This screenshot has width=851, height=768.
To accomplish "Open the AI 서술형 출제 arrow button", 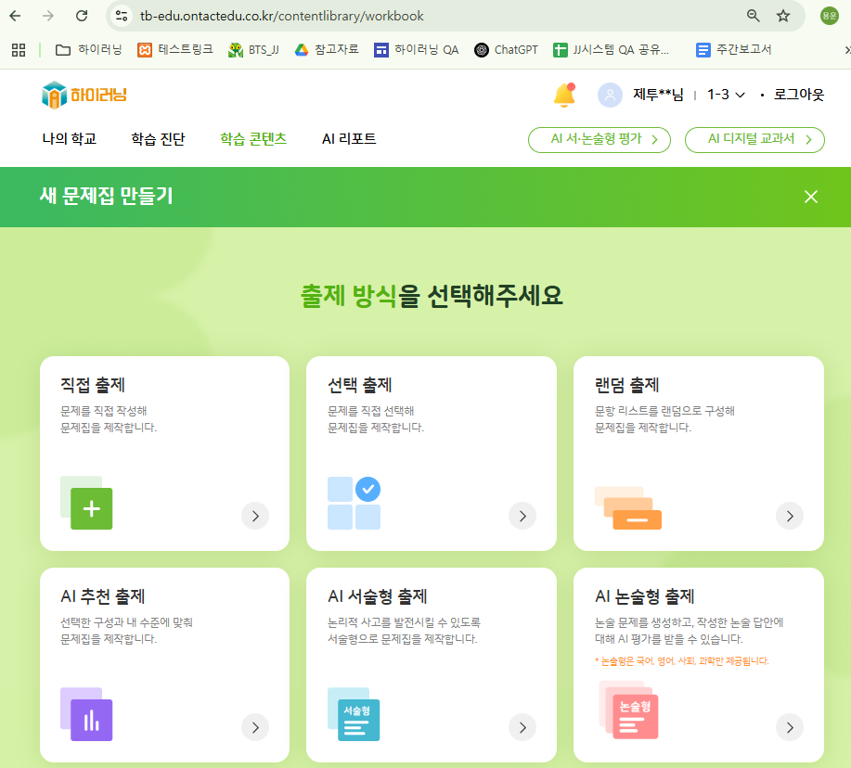I will click(522, 727).
